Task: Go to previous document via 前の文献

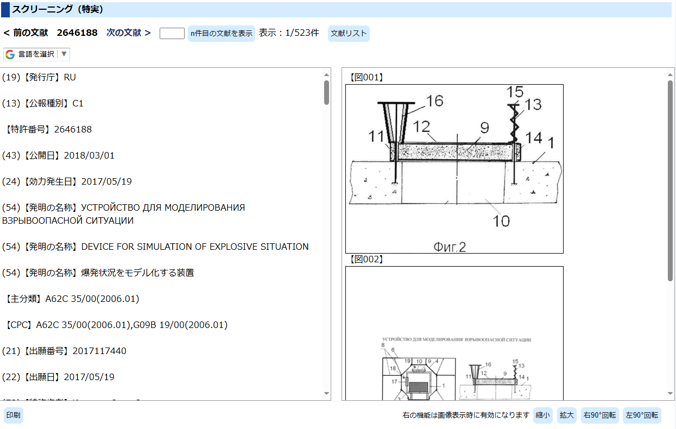Action: pos(25,33)
